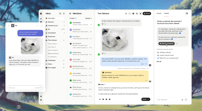
Task: Convert conversation to a ticket icon
Action: pos(133,14)
